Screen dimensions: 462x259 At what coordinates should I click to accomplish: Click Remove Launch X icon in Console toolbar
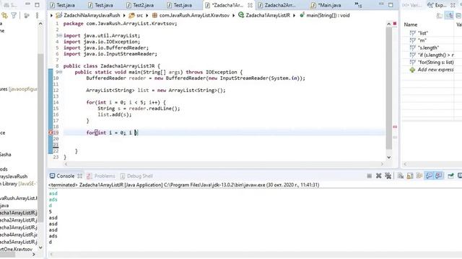pyautogui.click(x=378, y=176)
